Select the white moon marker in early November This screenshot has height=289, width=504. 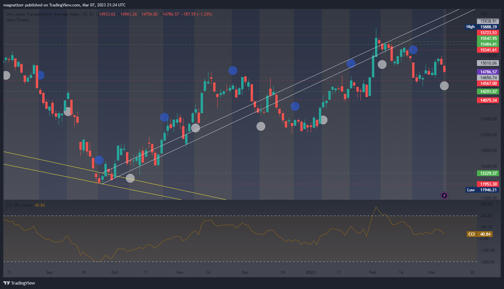[x=196, y=128]
